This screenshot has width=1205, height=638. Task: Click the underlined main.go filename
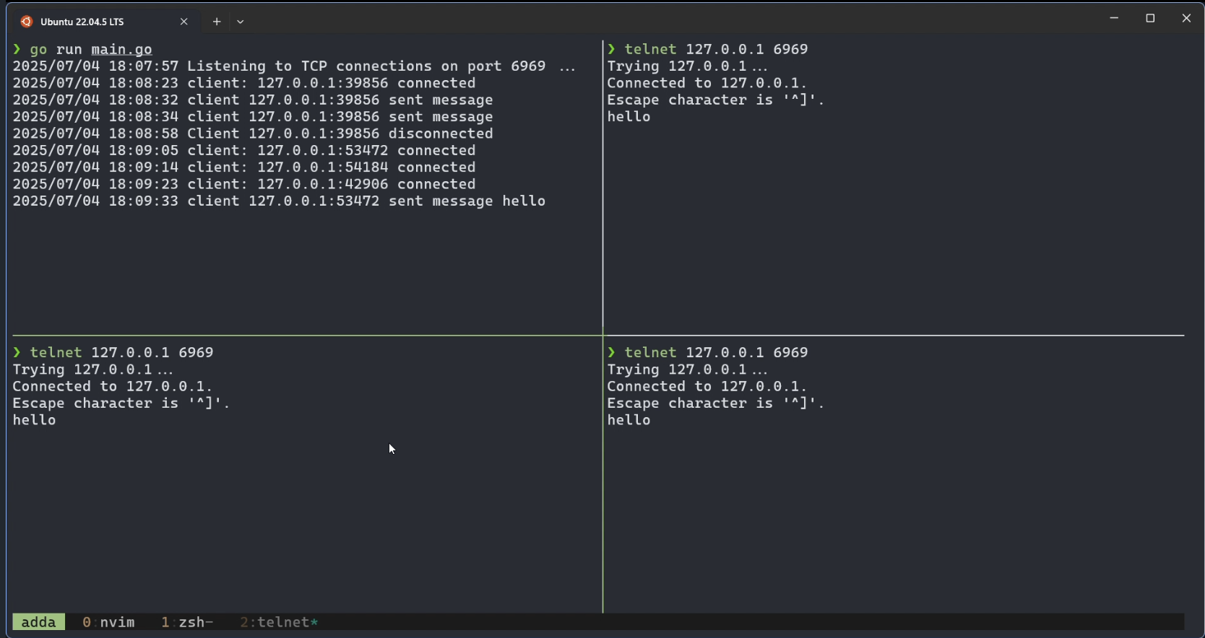(121, 50)
